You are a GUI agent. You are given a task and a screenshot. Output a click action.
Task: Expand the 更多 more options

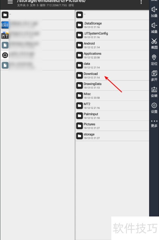[x=154, y=124]
